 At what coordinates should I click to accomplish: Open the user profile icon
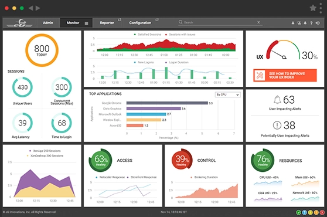[293, 23]
